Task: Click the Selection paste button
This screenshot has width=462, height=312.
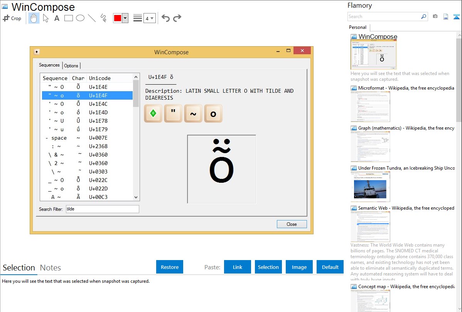Action: [x=268, y=267]
